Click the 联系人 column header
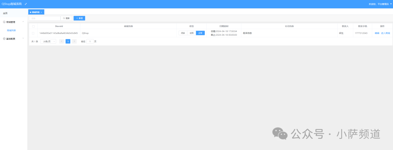The height and width of the screenshot is (150, 393). tap(345, 26)
